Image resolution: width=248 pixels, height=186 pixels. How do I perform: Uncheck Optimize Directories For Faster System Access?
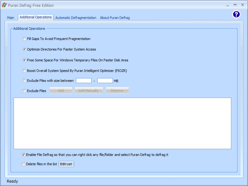24,49
